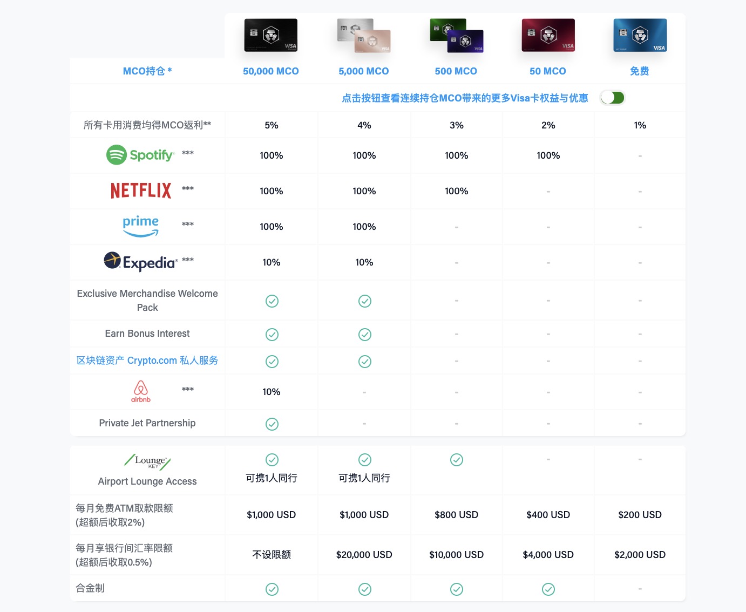
Task: Select the 免费 tier heading
Action: 640,71
